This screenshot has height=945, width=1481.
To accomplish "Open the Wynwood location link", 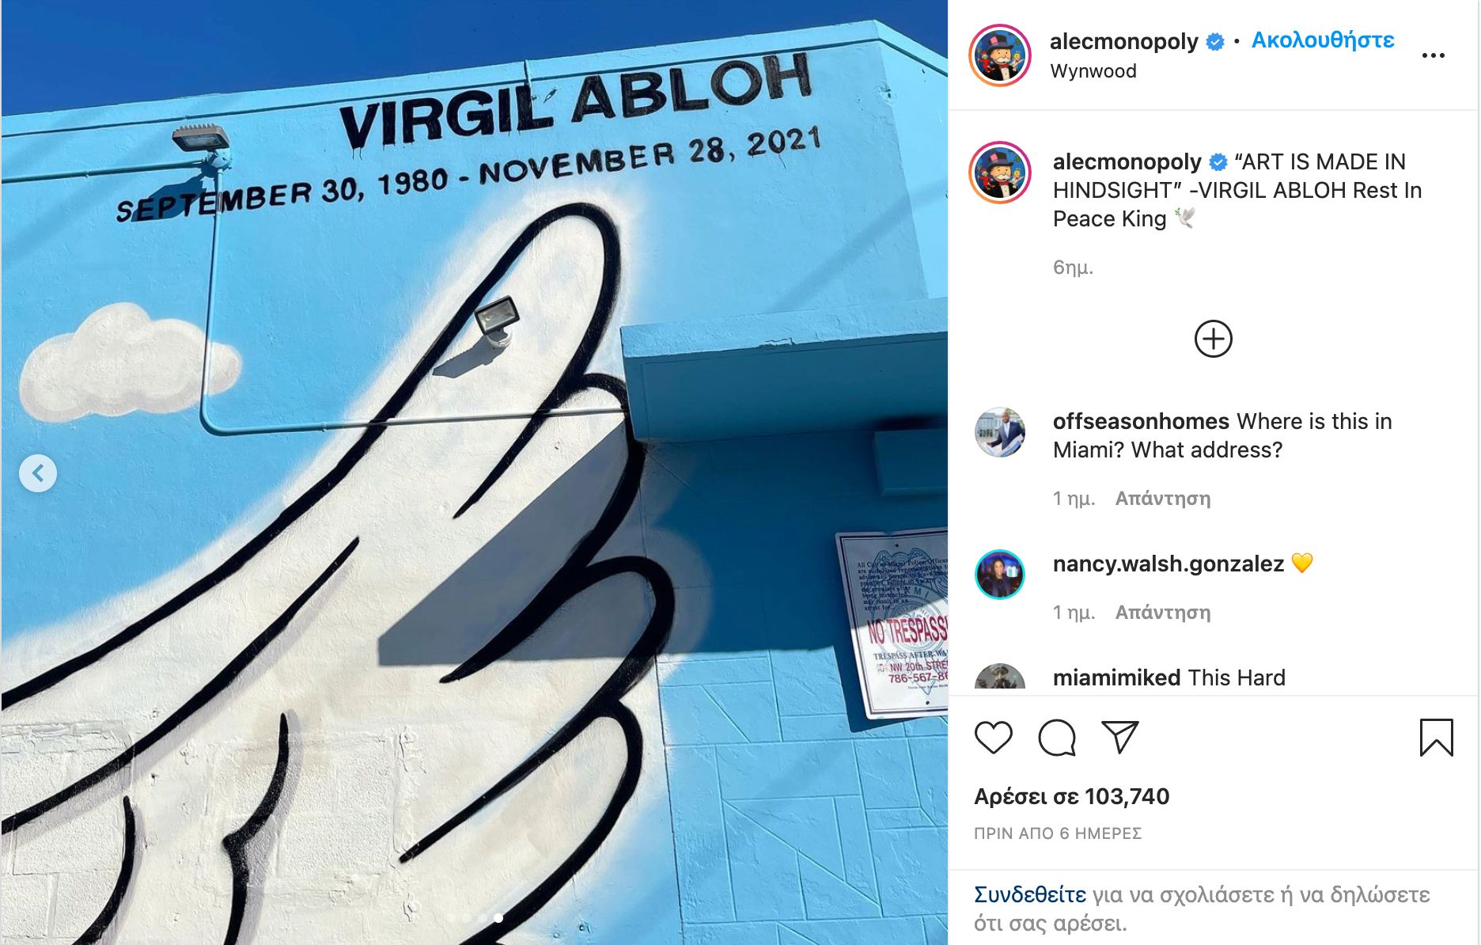I will [x=1093, y=71].
